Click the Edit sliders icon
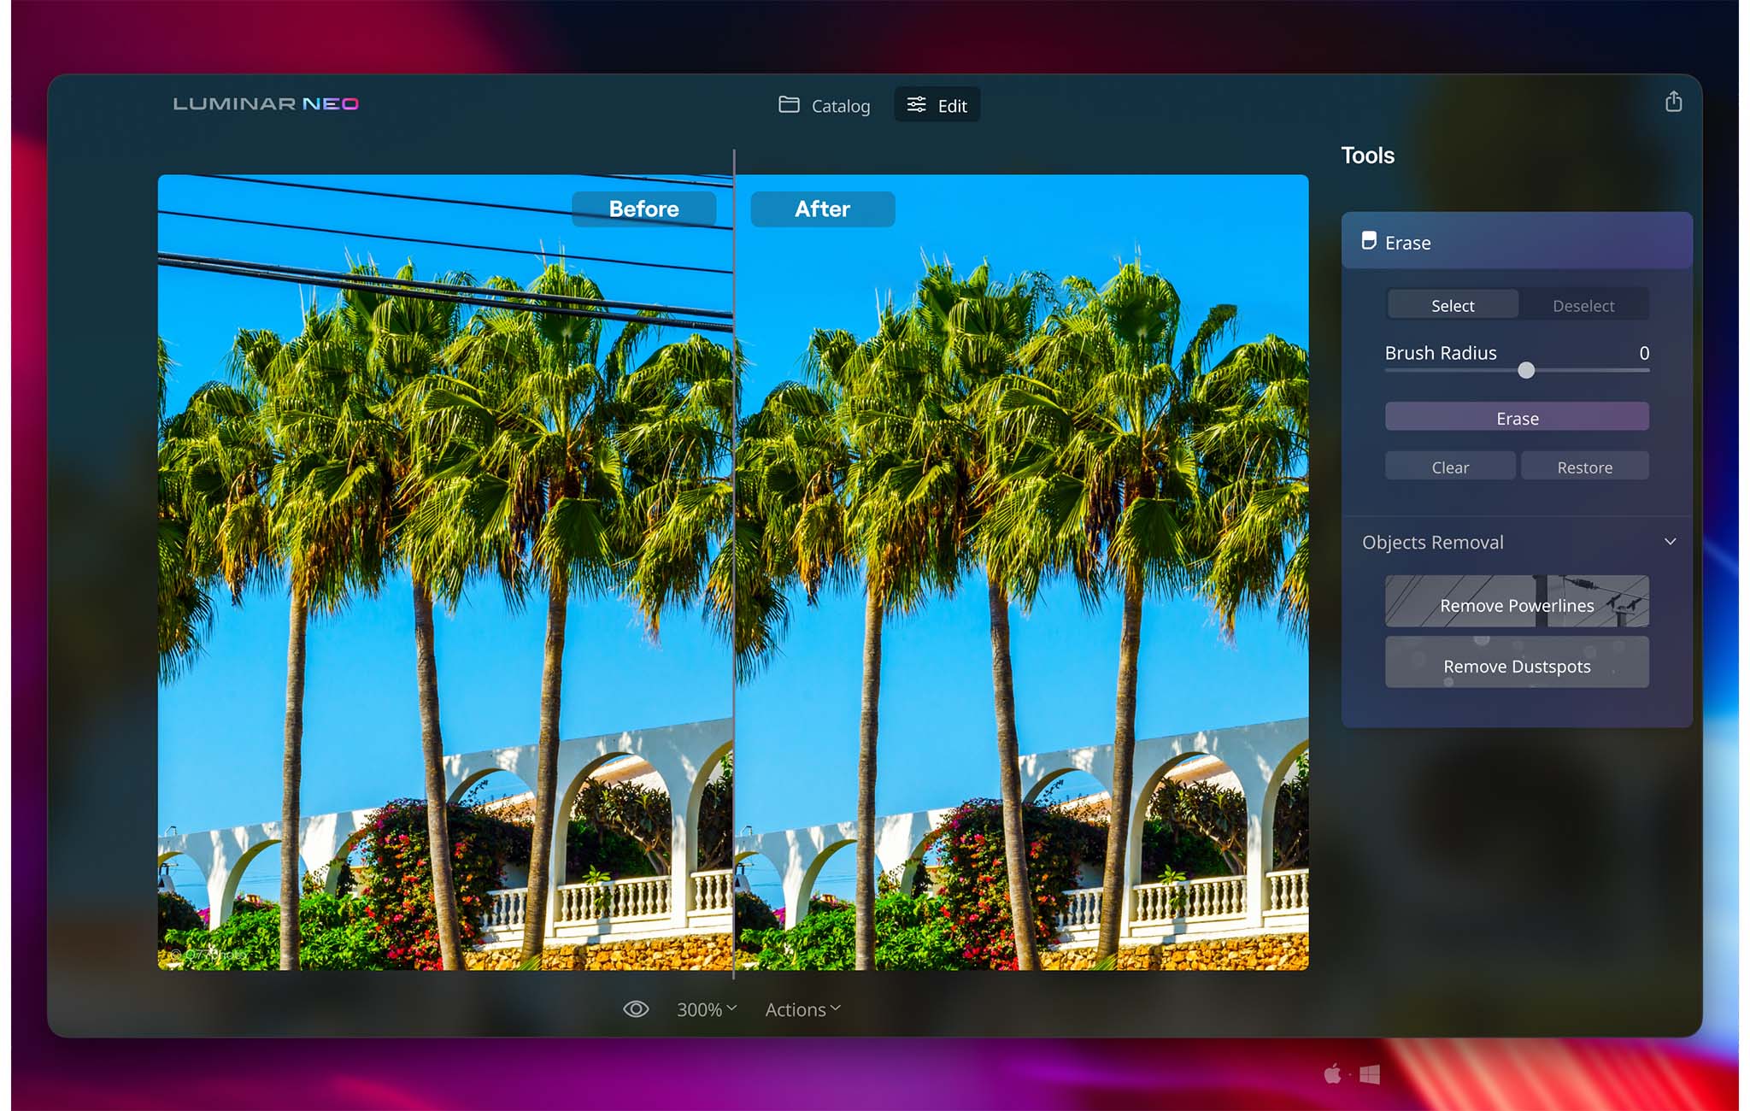1750x1111 pixels. [x=916, y=104]
